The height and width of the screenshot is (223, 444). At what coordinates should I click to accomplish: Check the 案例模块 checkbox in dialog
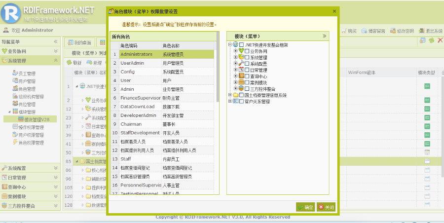click(247, 82)
